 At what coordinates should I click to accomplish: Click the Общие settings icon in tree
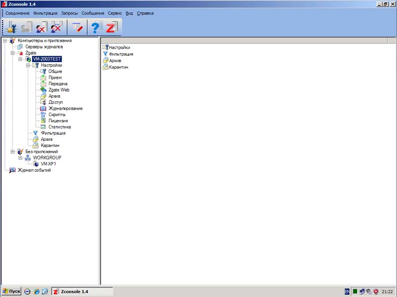[x=43, y=71]
